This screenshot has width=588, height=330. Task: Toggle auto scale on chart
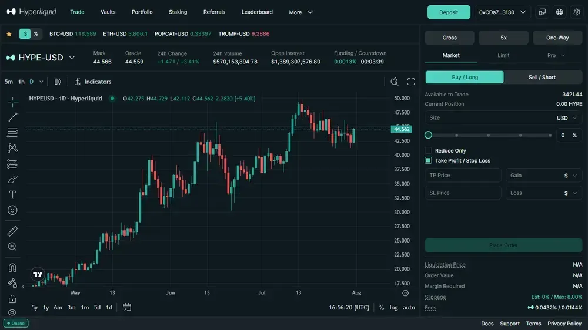(409, 307)
